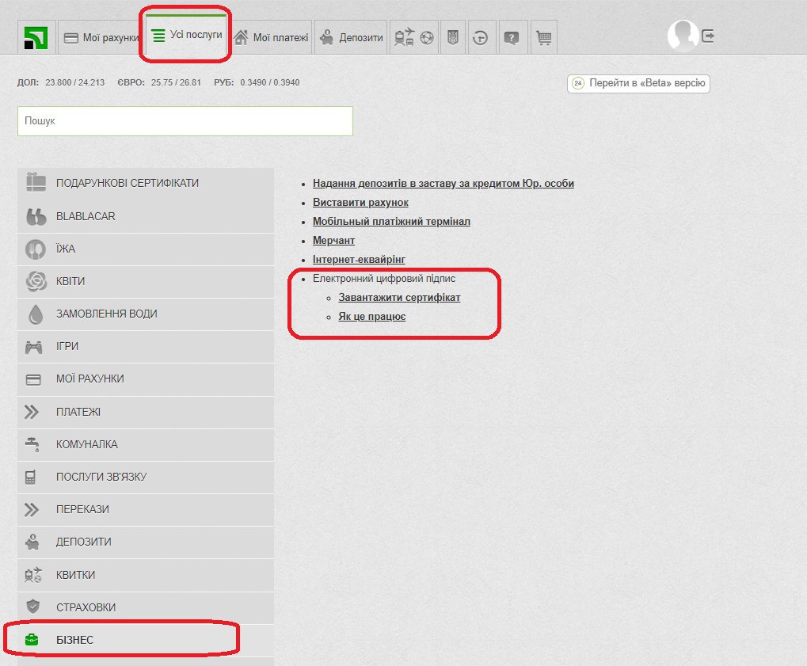Click Завантажити сертифікат link
This screenshot has height=666, width=807.
coord(399,298)
